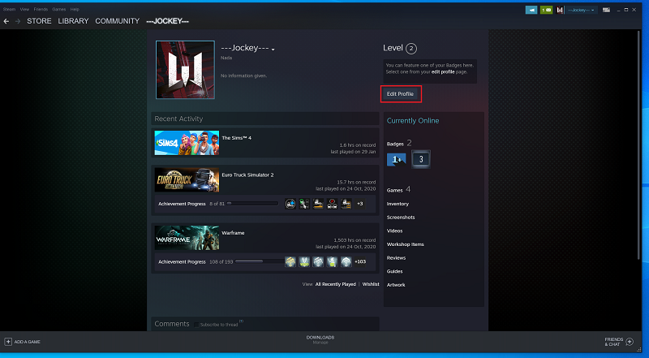Tick the Subscribe to thread checkbox
The height and width of the screenshot is (358, 649).
(x=196, y=324)
